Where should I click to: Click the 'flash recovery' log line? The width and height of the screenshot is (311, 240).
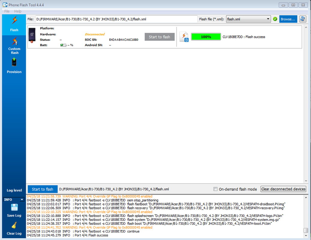(x=156, y=208)
